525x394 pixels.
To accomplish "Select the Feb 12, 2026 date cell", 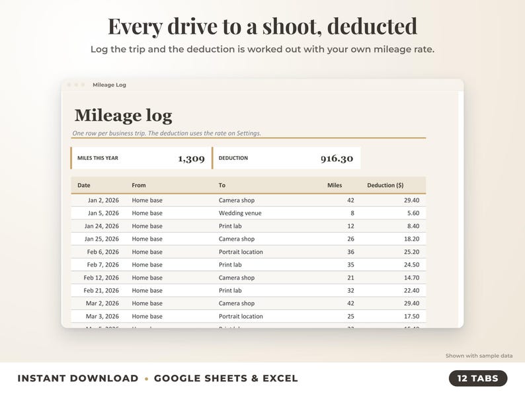I will pyautogui.click(x=101, y=278).
